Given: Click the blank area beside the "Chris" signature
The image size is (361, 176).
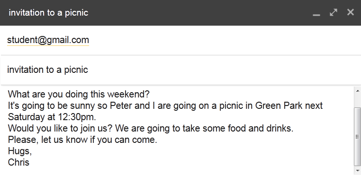Looking at the screenshot, I should [191, 162].
